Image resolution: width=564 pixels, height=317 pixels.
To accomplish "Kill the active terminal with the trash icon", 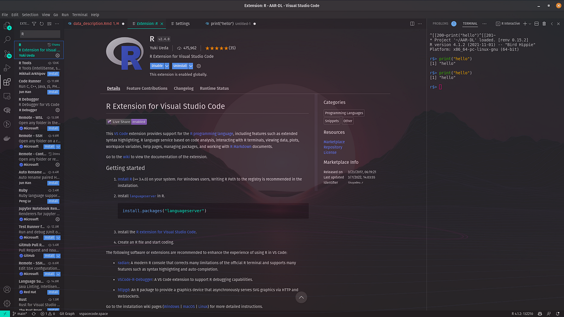I will [544, 23].
